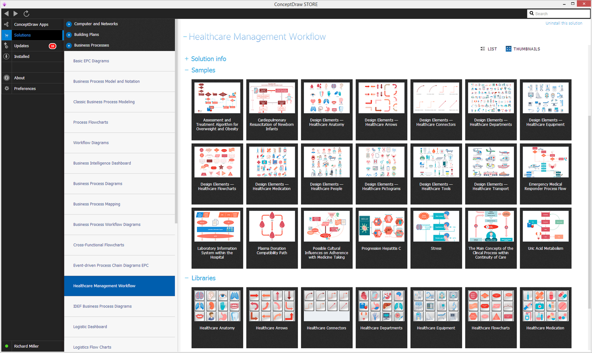Click the About info icon
Image resolution: width=592 pixels, height=353 pixels.
pyautogui.click(x=6, y=78)
